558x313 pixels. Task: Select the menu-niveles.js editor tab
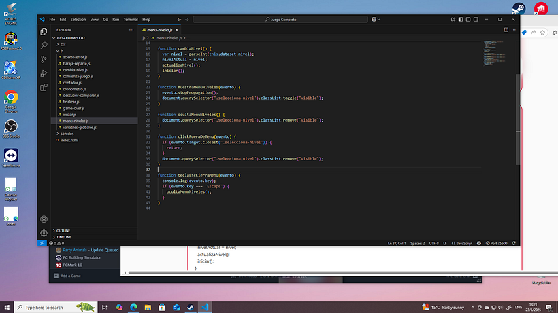[160, 30]
